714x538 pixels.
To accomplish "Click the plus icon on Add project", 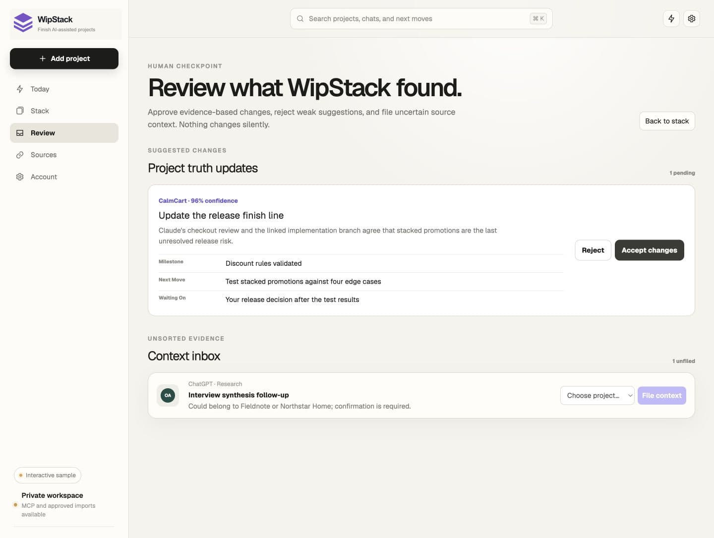I will [43, 59].
